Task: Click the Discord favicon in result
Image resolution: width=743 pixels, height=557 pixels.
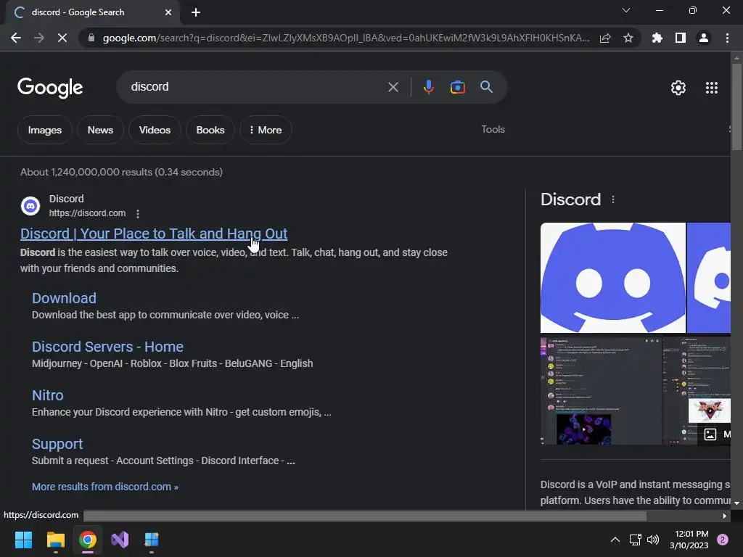Action: coord(30,206)
